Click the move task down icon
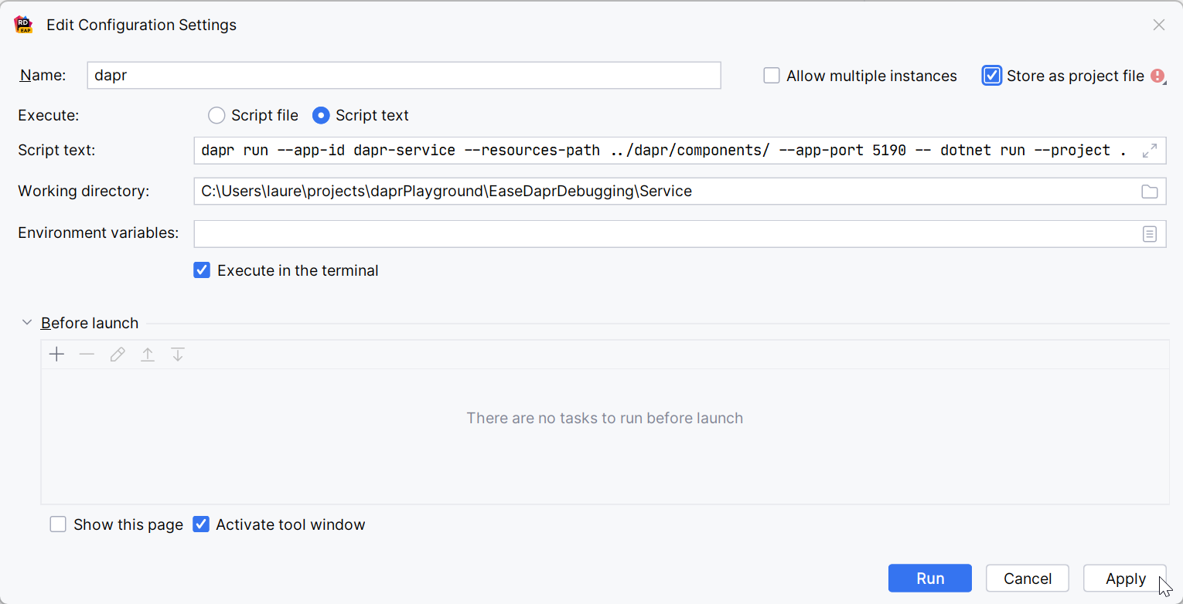The width and height of the screenshot is (1183, 604). click(178, 355)
